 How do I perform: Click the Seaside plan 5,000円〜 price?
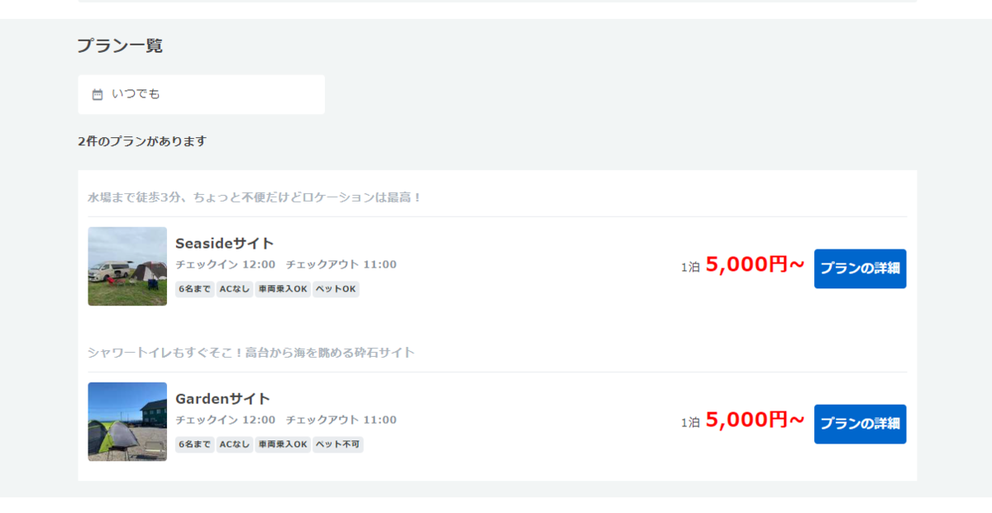[x=755, y=265]
